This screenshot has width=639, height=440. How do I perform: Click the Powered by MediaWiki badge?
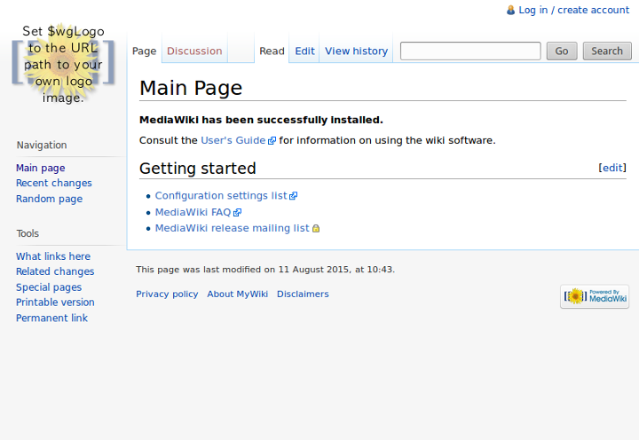tap(595, 296)
